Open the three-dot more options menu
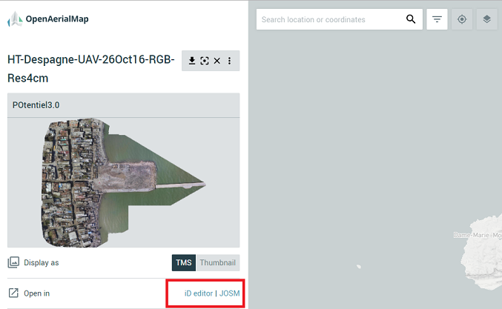This screenshot has width=502, height=309. coord(230,61)
